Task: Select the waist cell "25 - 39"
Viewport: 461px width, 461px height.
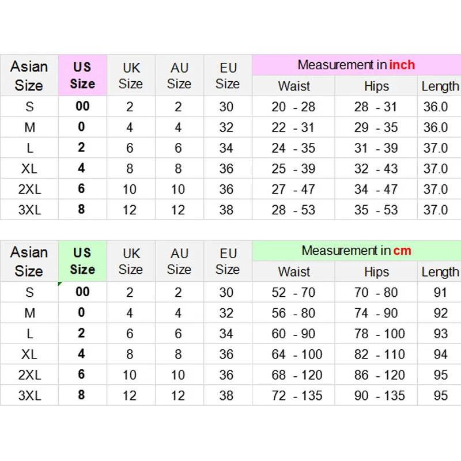Action: click(294, 169)
